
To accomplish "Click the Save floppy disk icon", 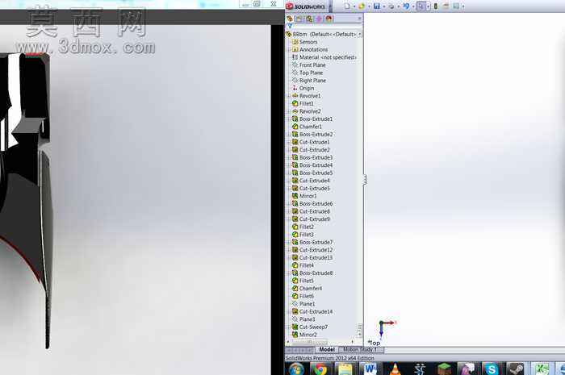I will point(377,6).
